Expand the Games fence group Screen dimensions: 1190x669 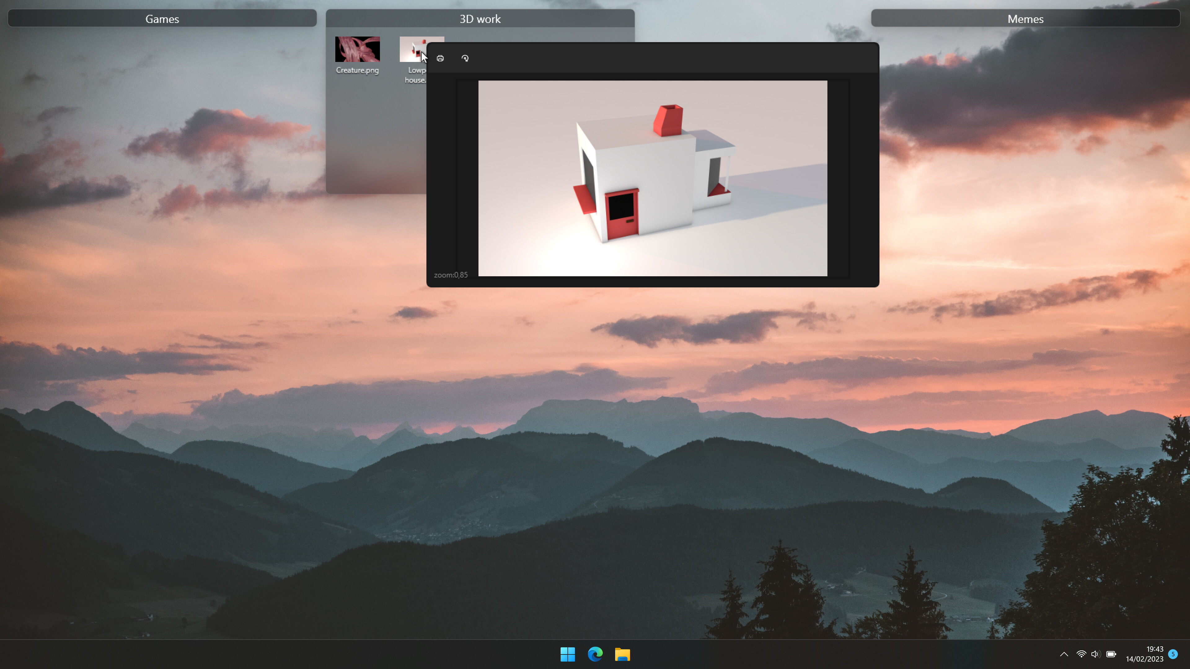pyautogui.click(x=162, y=19)
